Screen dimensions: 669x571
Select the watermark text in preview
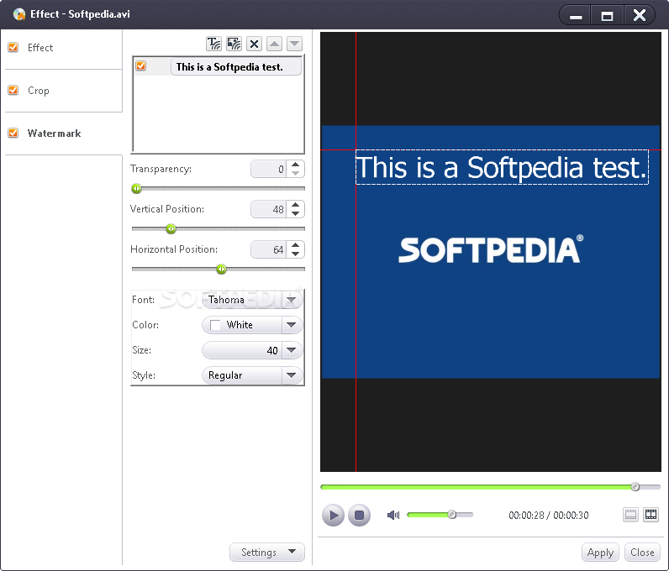(502, 167)
